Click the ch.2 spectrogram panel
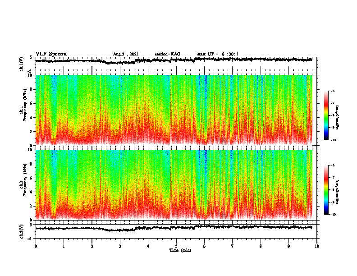This screenshot has width=357, height=276. [174, 185]
